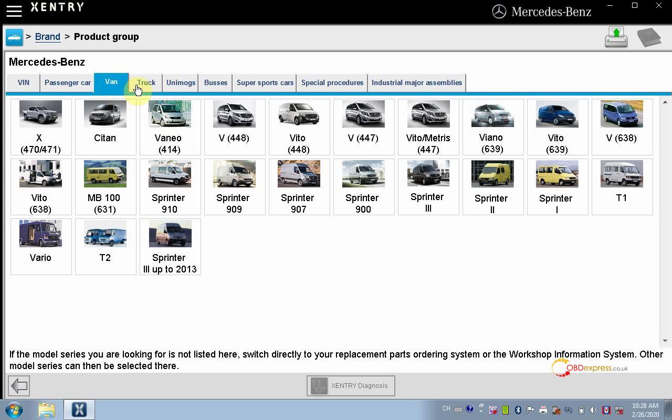Open the taskbar clock showing 10:28 AM
The width and height of the screenshot is (672, 420).
click(645, 410)
